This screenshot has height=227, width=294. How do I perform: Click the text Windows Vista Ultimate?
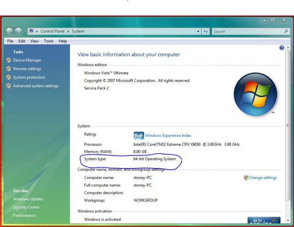(106, 73)
